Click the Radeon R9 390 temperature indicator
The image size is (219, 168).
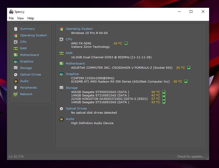click(186, 82)
